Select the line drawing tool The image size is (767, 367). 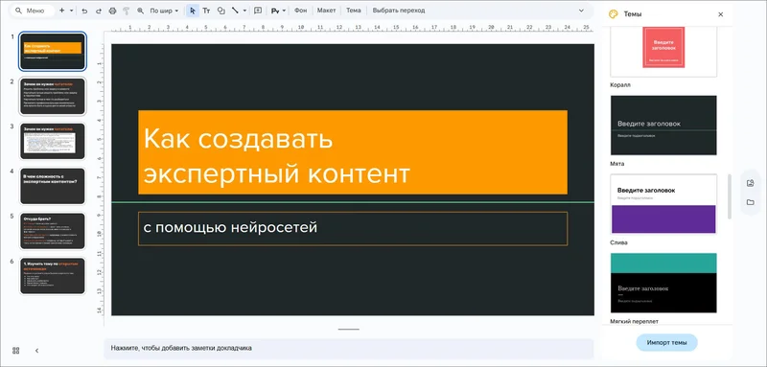click(235, 11)
